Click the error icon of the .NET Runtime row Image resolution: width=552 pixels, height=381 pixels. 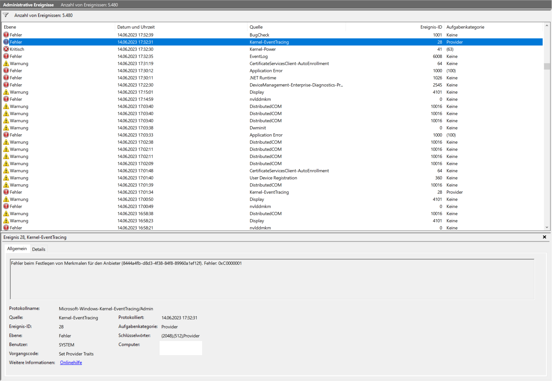(x=6, y=78)
